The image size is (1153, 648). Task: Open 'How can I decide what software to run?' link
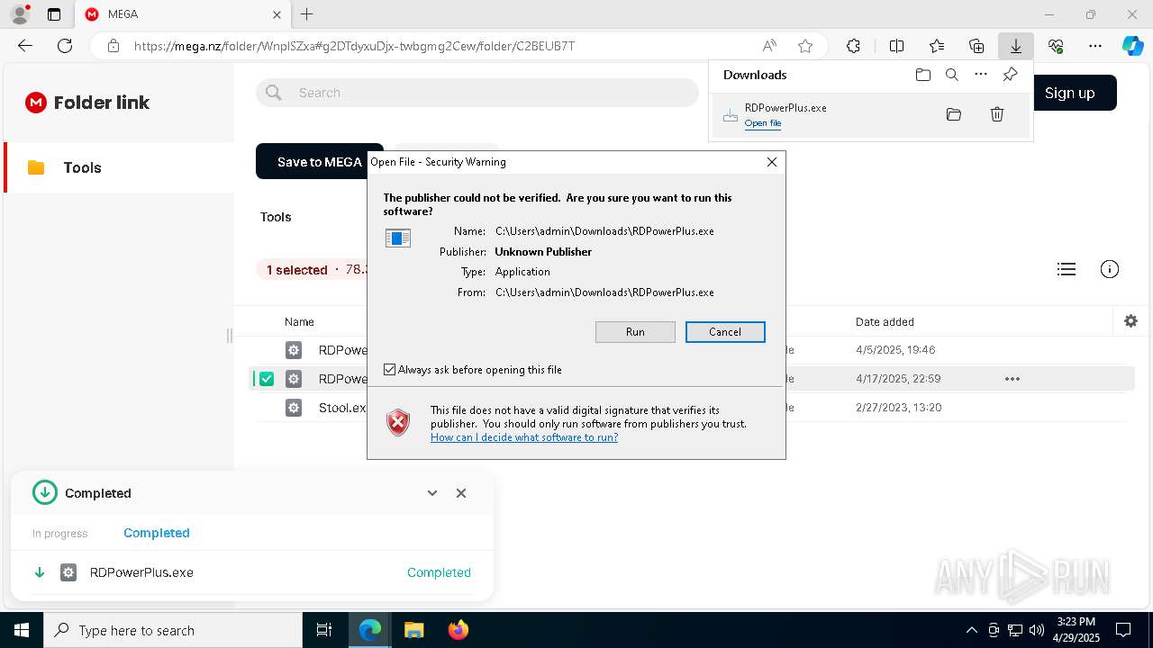[x=524, y=437]
